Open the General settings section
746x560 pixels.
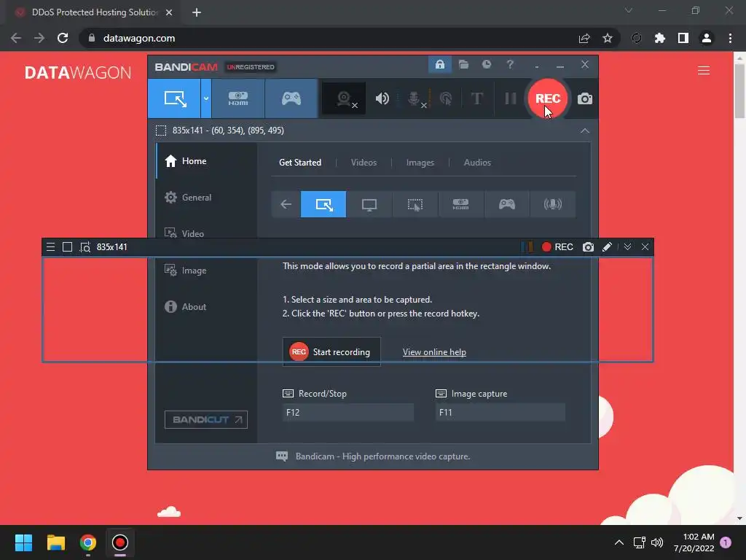click(206, 197)
